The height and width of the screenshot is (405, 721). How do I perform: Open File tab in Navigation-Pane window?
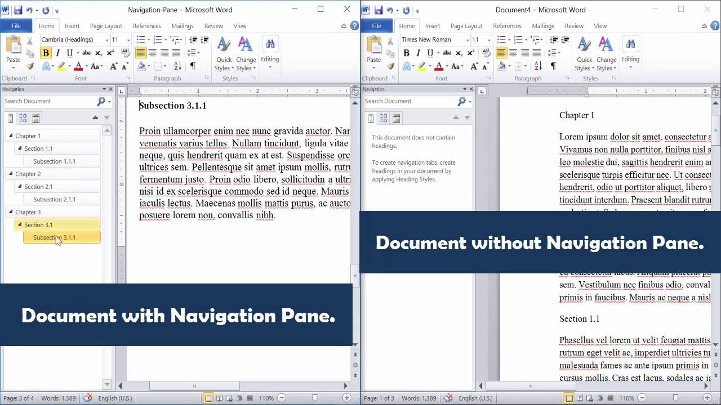(x=16, y=26)
